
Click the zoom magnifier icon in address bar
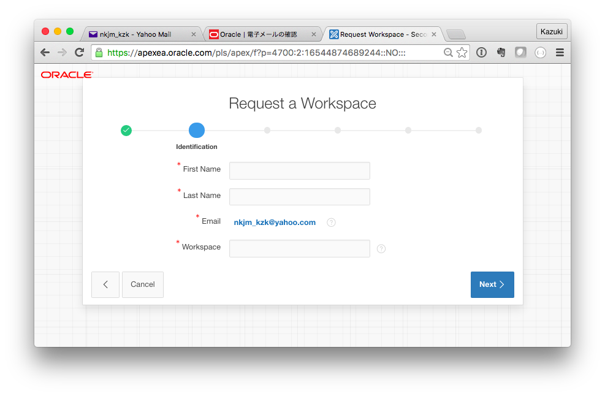pos(448,53)
